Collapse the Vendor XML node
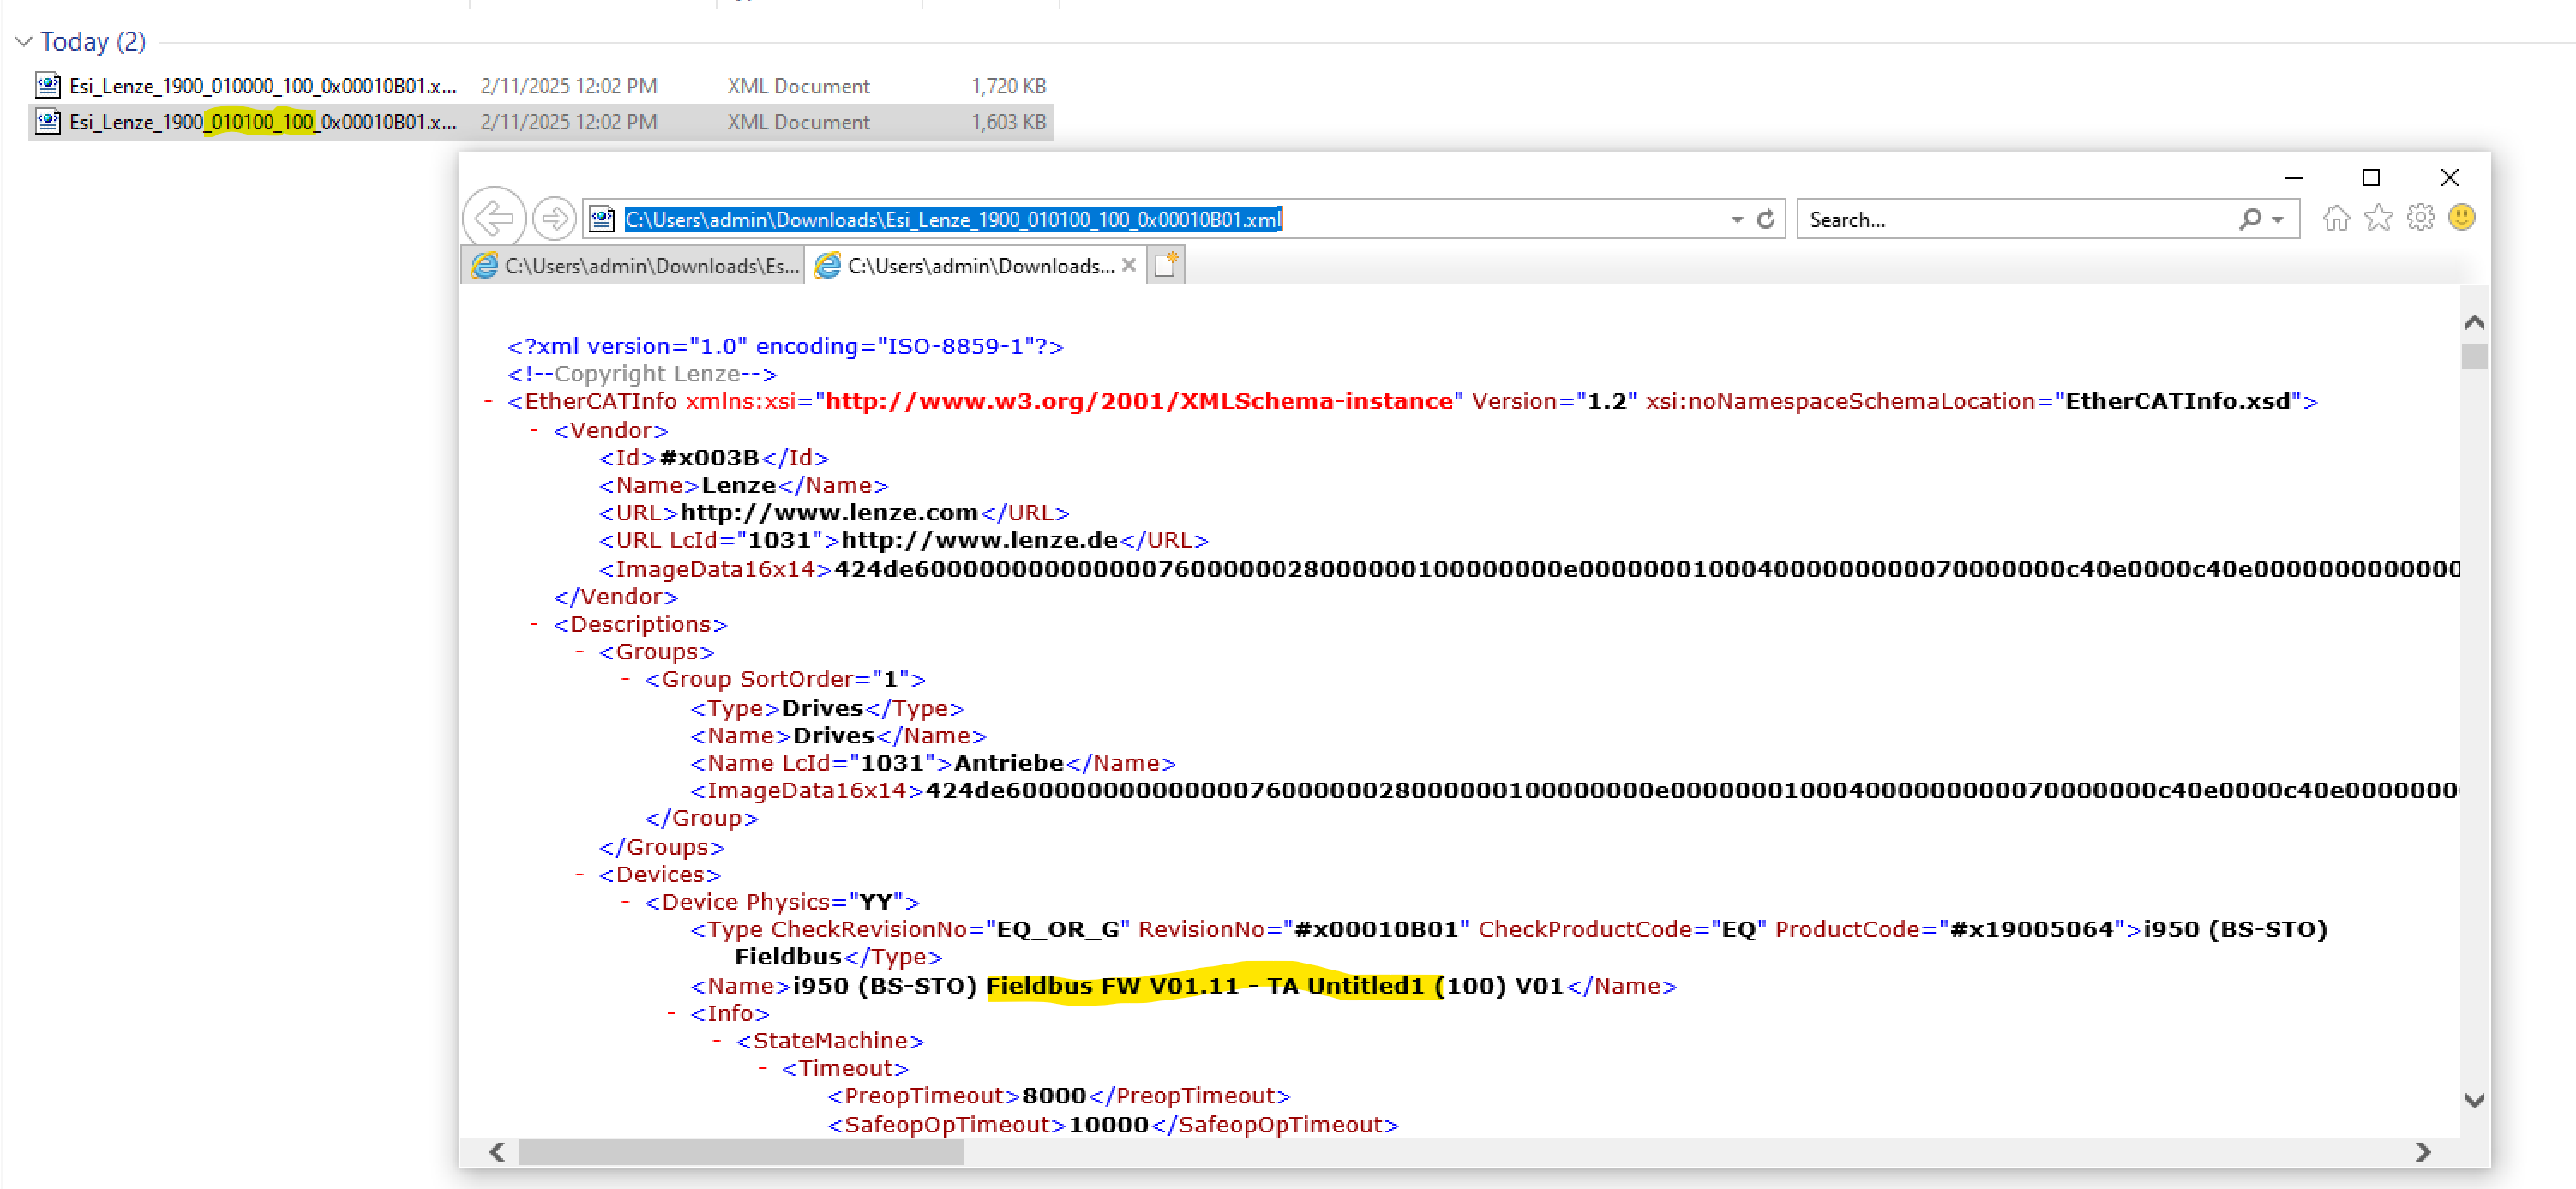This screenshot has height=1189, width=2576. [x=534, y=430]
